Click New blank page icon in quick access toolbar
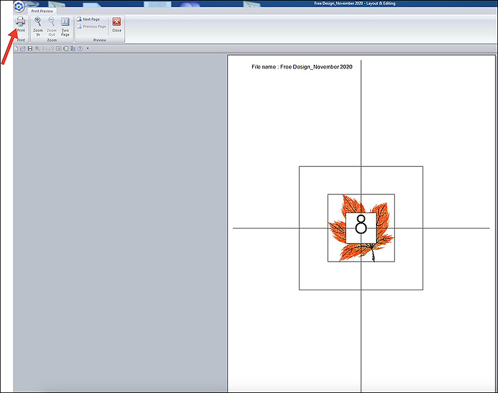This screenshot has width=498, height=393. (x=16, y=48)
